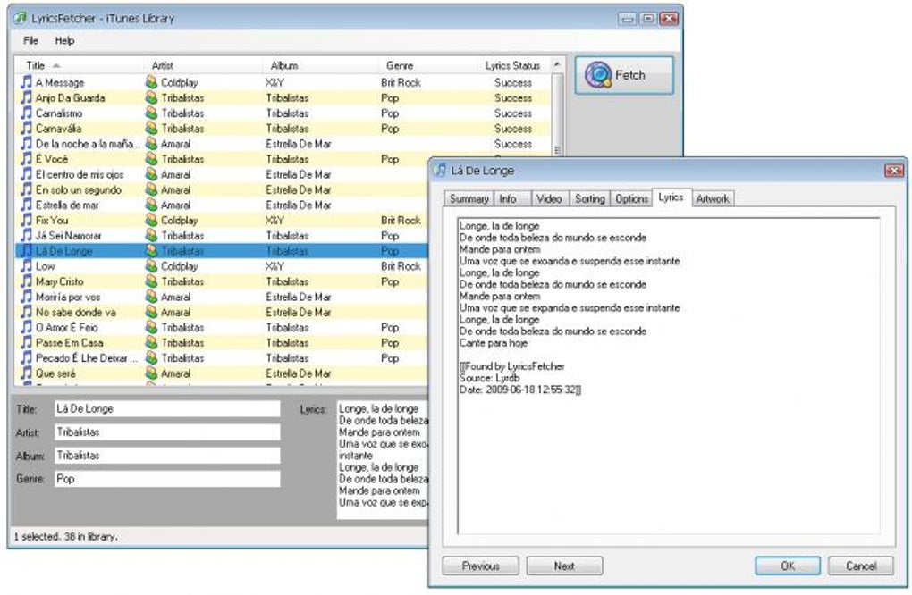Screen dimensions: 912x595
Task: Click the music note icon beside No sabe donde va
Action: (x=26, y=312)
